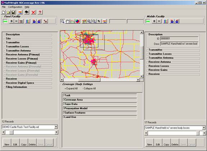
Task: Open the SAMPLE Hand-held mobile facility dropdown
Action: coord(204,128)
